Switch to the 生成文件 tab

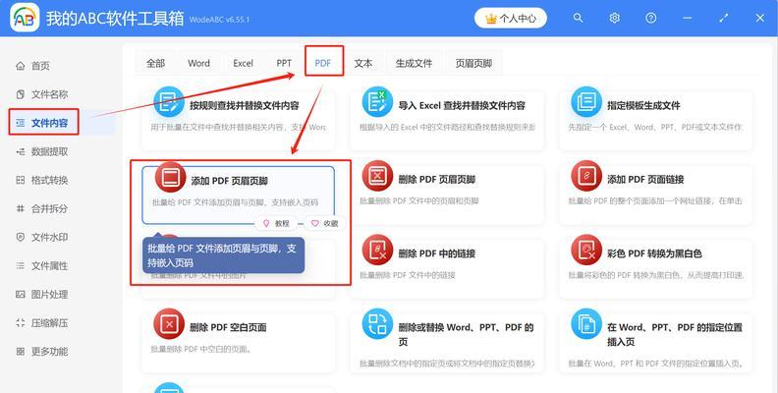coord(414,63)
